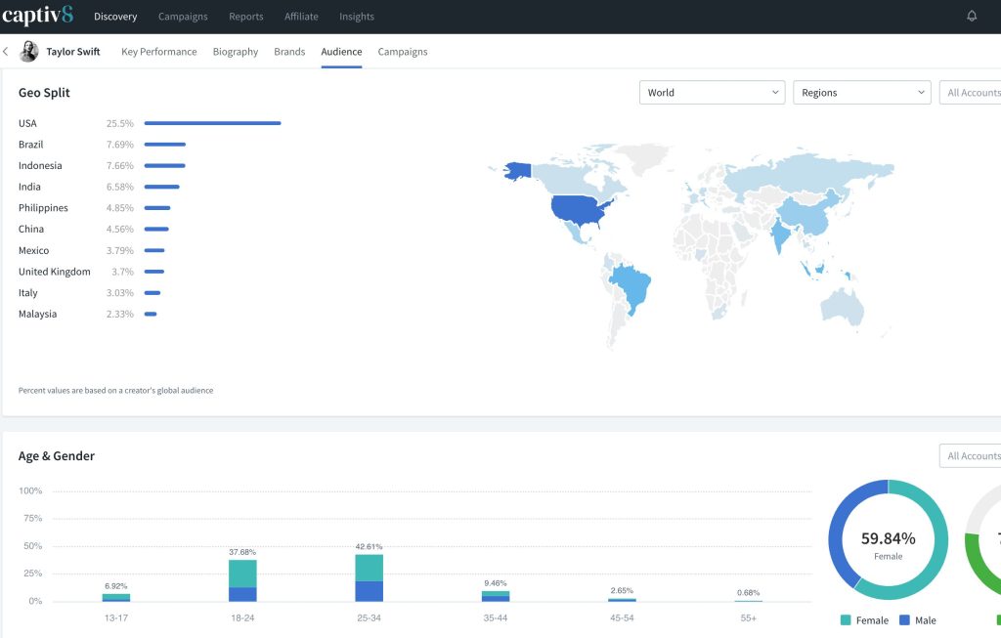Click Australia on the world map

pyautogui.click(x=842, y=305)
